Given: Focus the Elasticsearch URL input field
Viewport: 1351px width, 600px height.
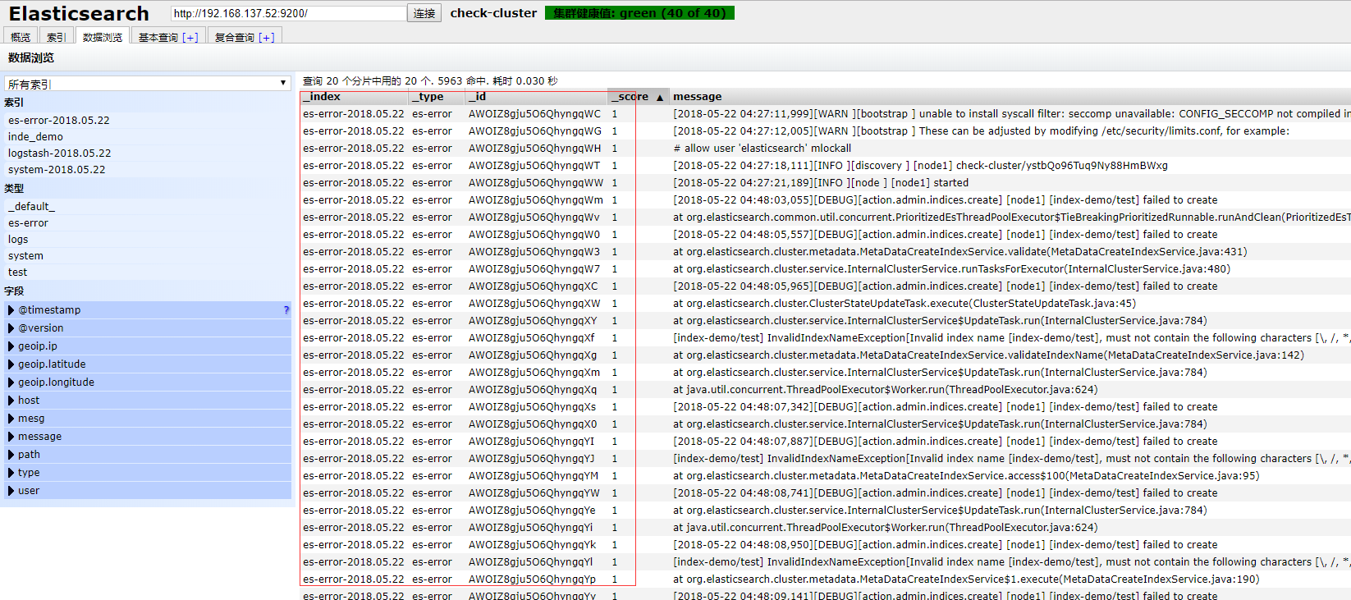Looking at the screenshot, I should 288,13.
